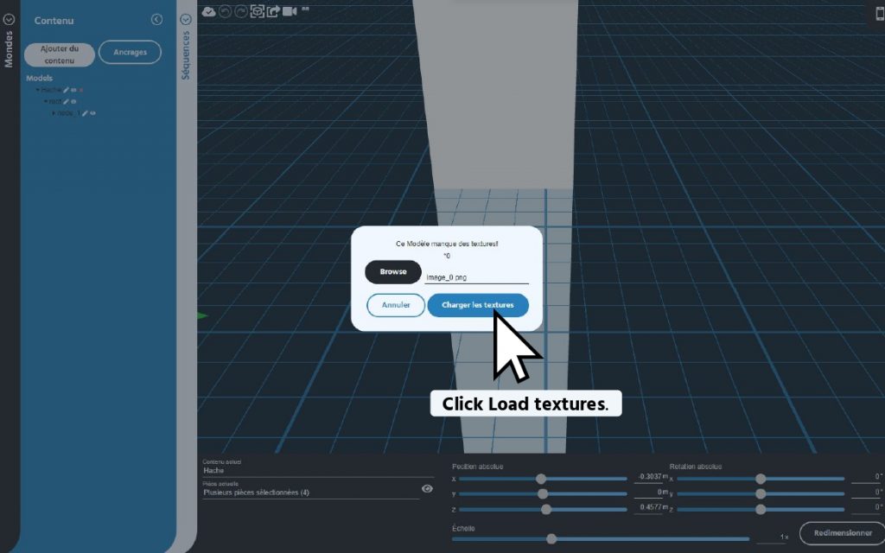Select the root row in Models tree
Viewport: 885px width, 553px height.
point(55,102)
